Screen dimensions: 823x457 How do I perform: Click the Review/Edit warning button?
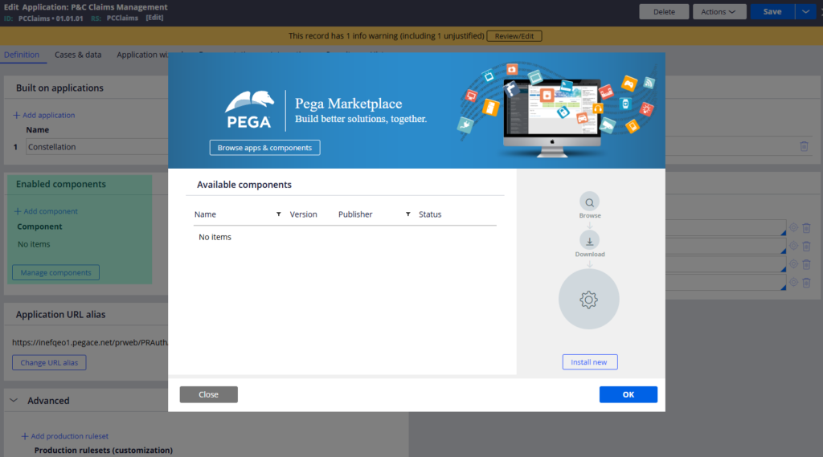click(514, 36)
